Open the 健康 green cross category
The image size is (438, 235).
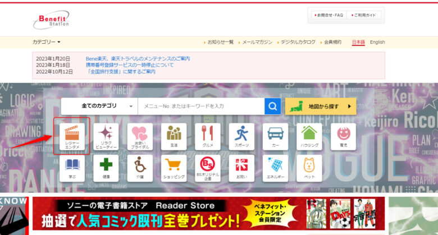pos(106,168)
